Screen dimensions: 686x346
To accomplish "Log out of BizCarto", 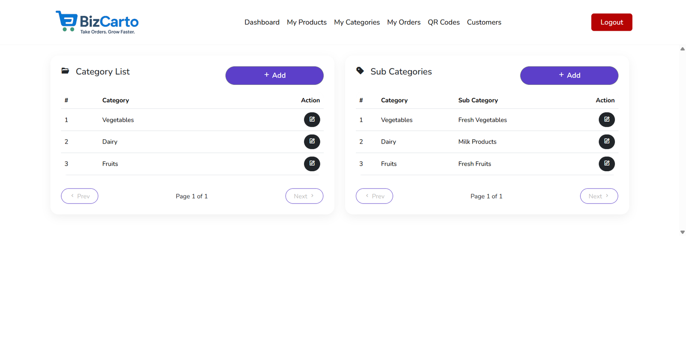I will point(611,22).
